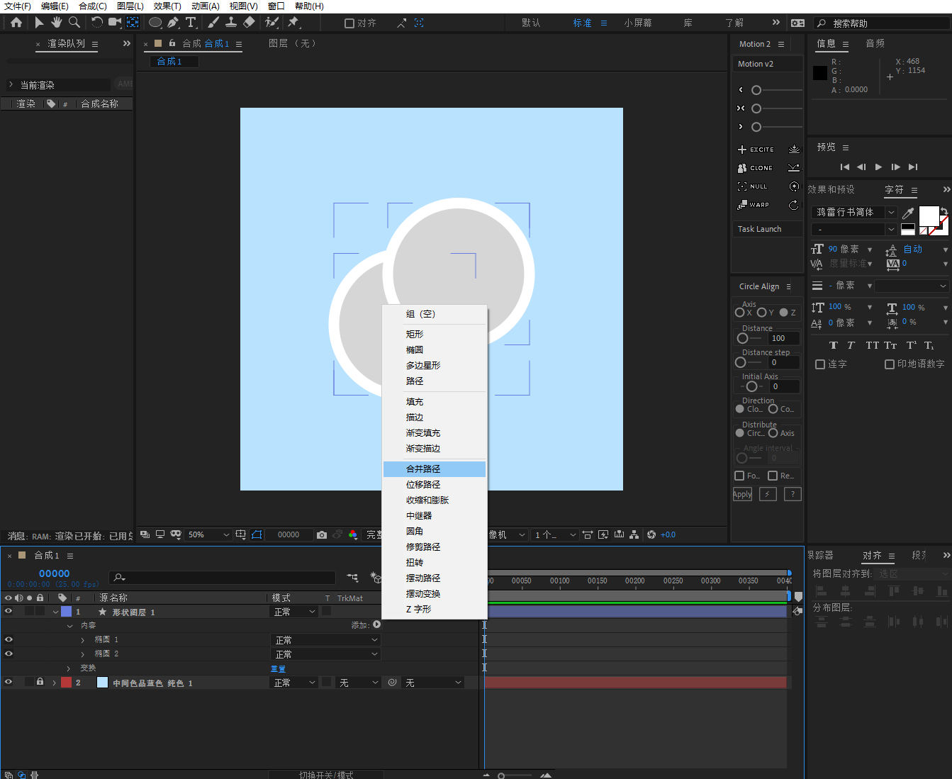Select the Ellipse shape tool
The image size is (952, 779).
point(155,23)
